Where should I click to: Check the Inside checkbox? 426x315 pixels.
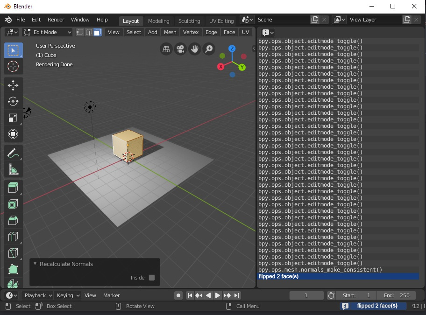click(x=152, y=278)
